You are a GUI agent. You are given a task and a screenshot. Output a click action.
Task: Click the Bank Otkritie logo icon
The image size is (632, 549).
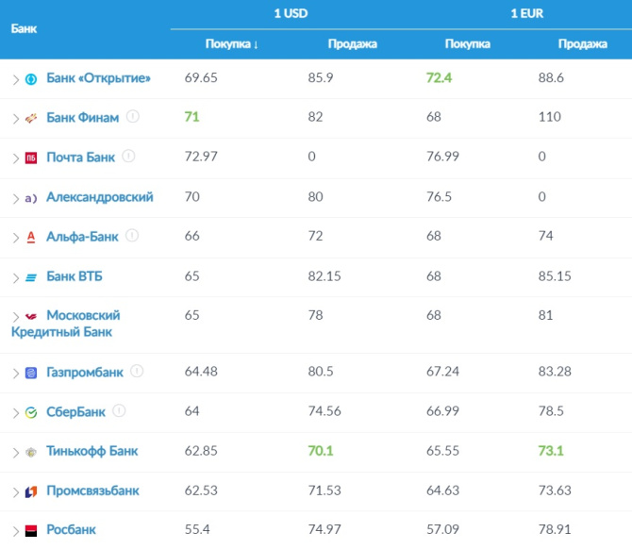[x=31, y=78]
